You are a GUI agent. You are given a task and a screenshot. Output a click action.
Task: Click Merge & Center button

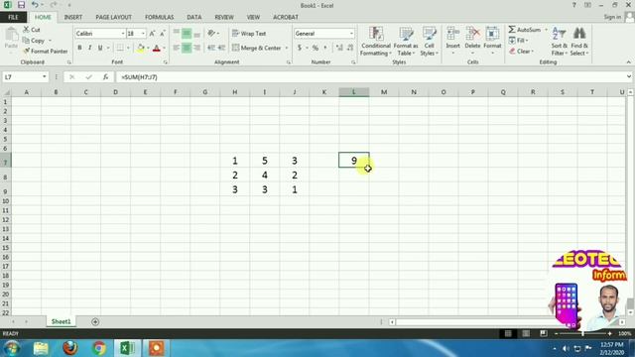(x=257, y=48)
